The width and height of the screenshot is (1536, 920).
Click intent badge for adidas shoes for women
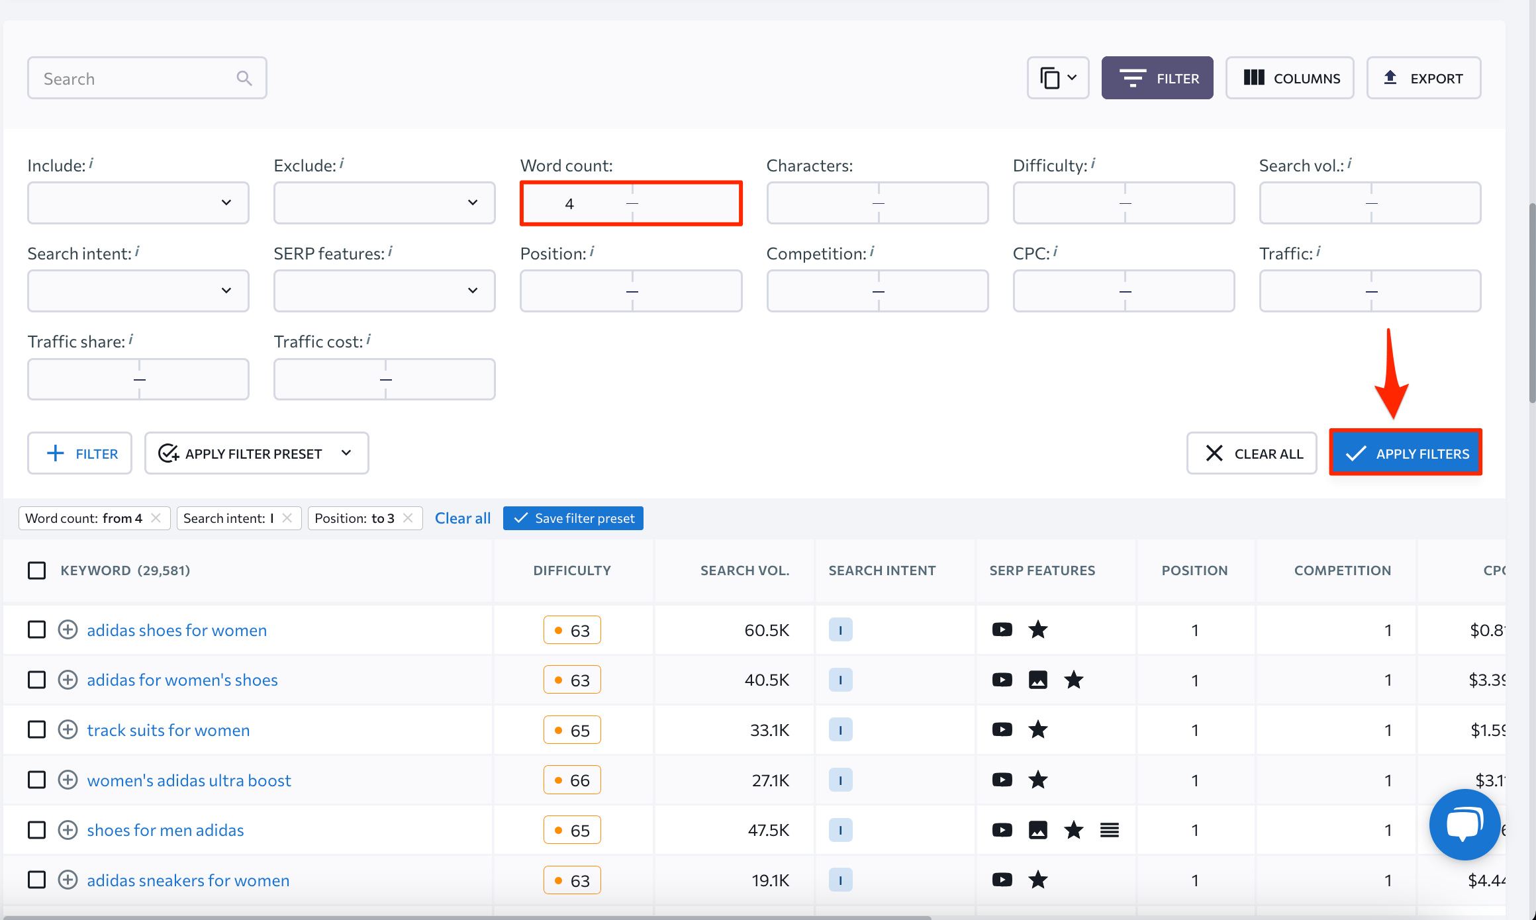click(841, 629)
